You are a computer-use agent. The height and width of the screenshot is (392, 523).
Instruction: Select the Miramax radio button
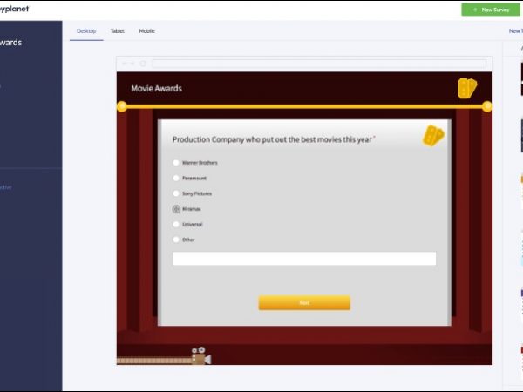coord(176,209)
